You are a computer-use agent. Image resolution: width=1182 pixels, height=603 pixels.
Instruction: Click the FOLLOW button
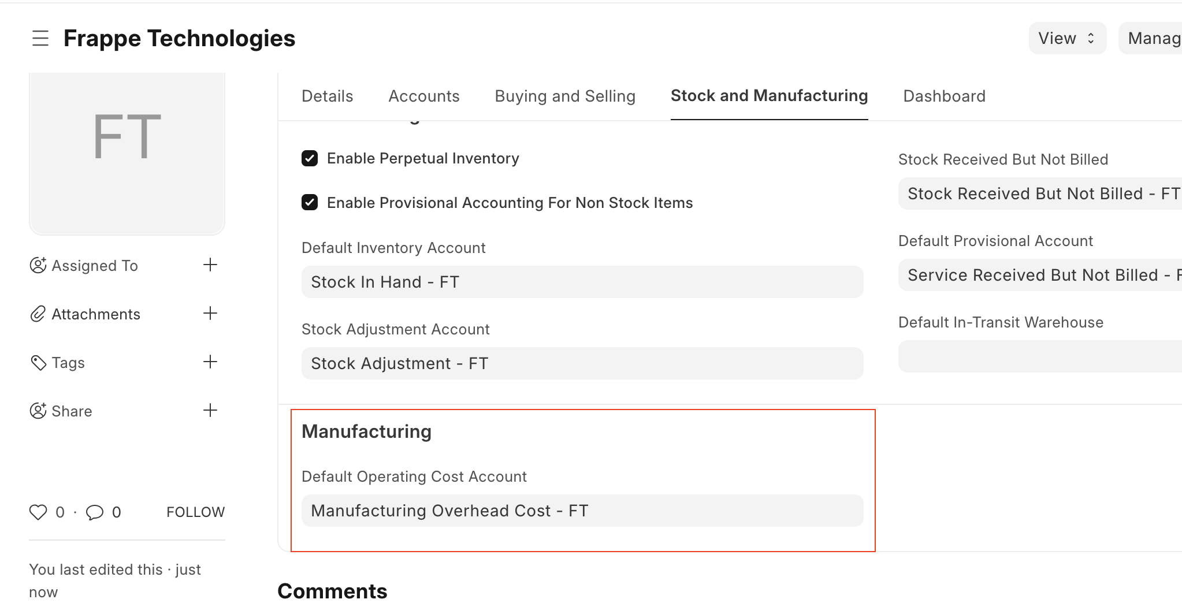pyautogui.click(x=195, y=512)
